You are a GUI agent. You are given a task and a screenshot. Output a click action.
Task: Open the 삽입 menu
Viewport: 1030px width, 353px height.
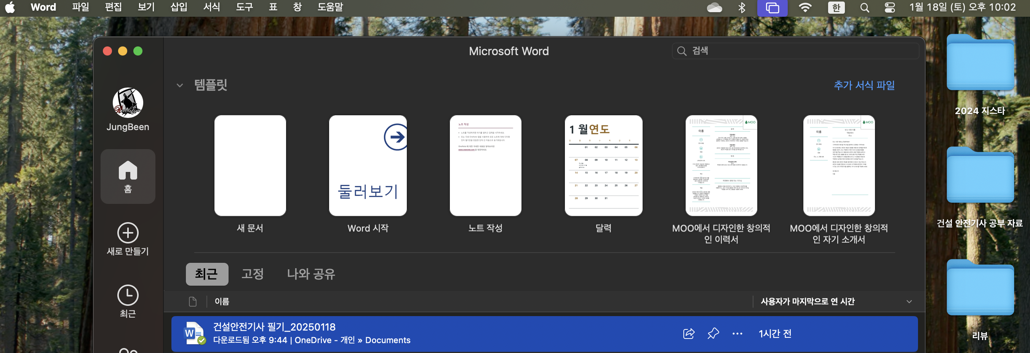coord(179,7)
